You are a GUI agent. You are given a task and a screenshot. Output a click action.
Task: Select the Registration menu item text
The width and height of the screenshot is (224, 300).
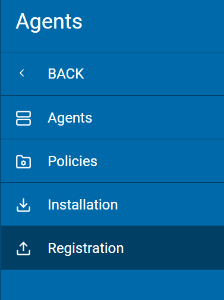point(86,248)
